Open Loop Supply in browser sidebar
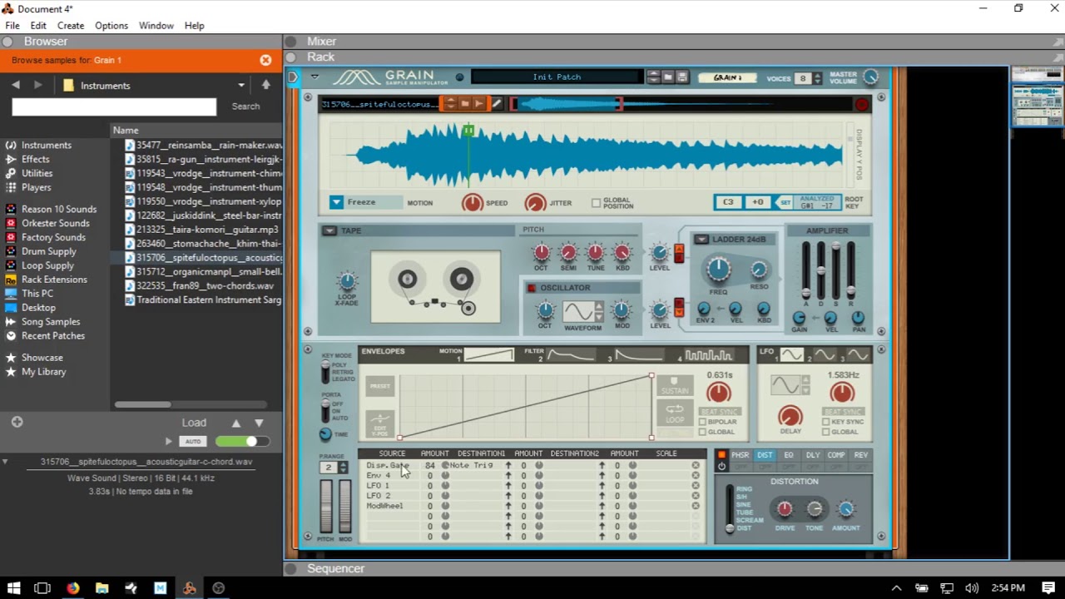The height and width of the screenshot is (599, 1065). [x=47, y=265]
